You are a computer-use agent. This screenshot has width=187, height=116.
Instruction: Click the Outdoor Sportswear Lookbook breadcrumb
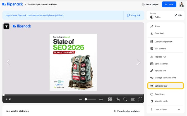(x=42, y=4)
